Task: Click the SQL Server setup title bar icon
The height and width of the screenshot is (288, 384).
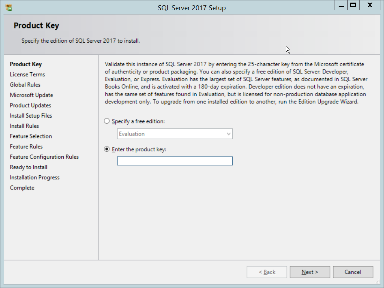Action: tap(9, 7)
